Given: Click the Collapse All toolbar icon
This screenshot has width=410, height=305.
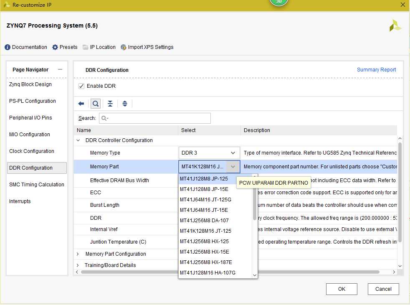Looking at the screenshot, I should point(110,104).
